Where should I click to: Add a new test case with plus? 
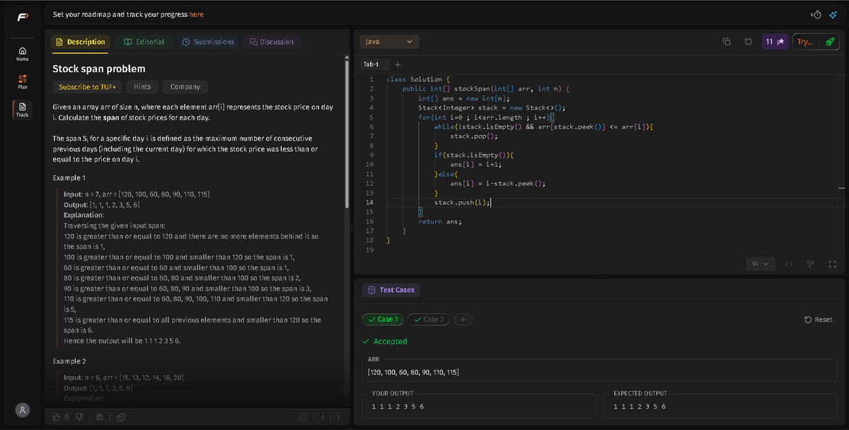click(463, 319)
